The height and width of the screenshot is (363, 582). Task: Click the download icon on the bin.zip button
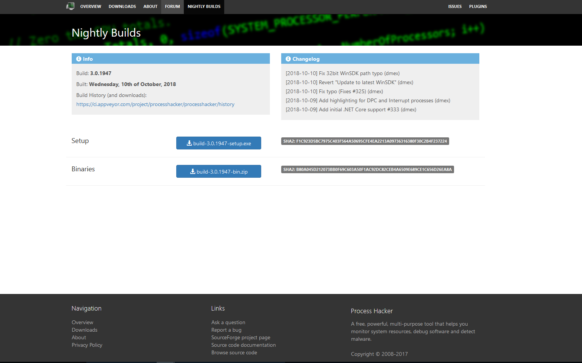pyautogui.click(x=192, y=171)
